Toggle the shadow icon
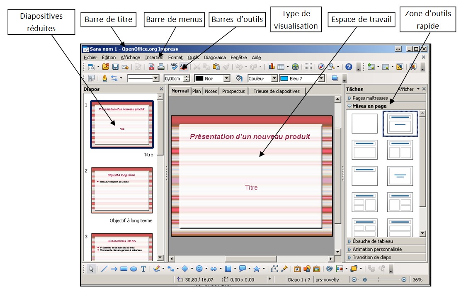Image resolution: width=461 pixels, height=291 pixels. 335,78
